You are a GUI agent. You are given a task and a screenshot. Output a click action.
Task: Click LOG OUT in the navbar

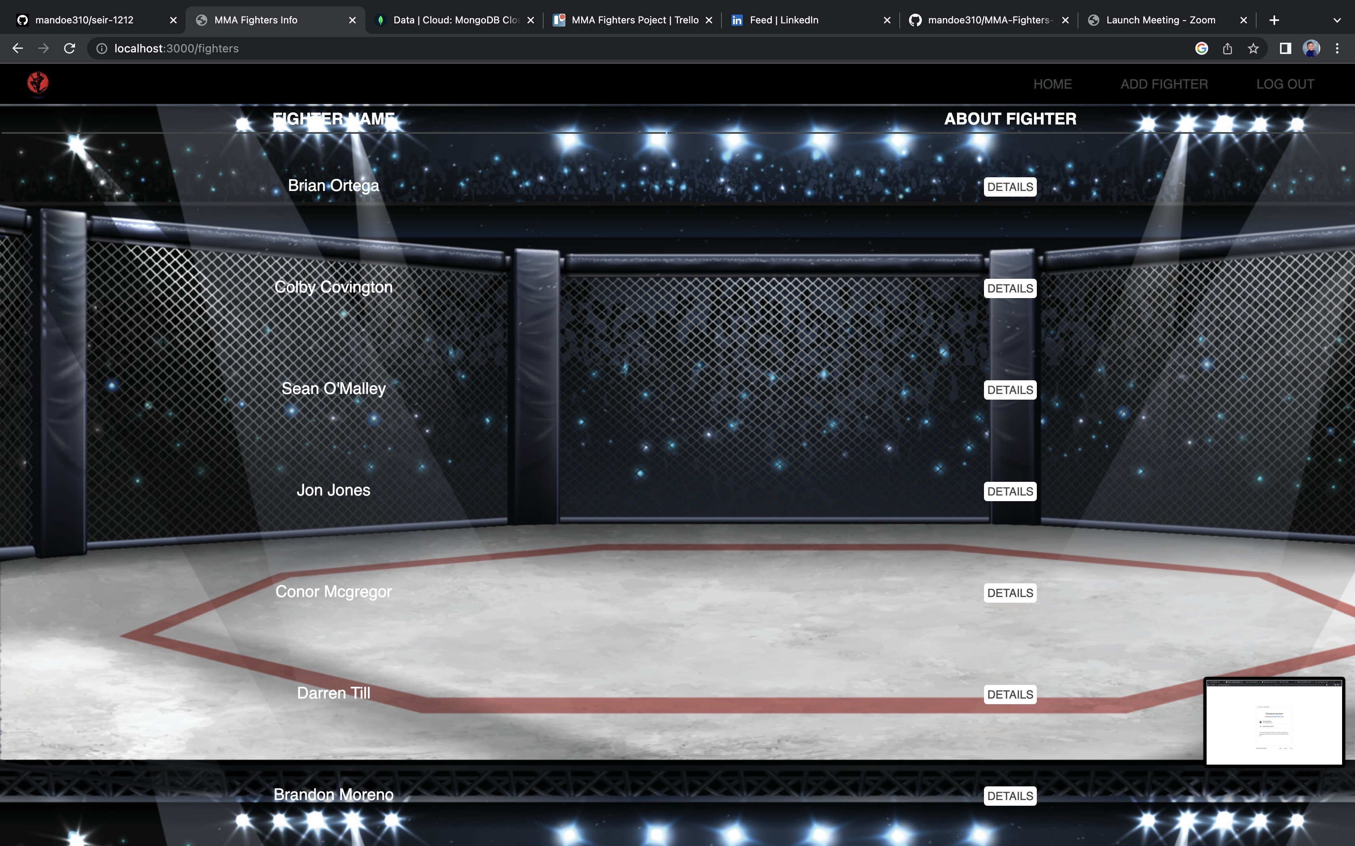(x=1285, y=84)
